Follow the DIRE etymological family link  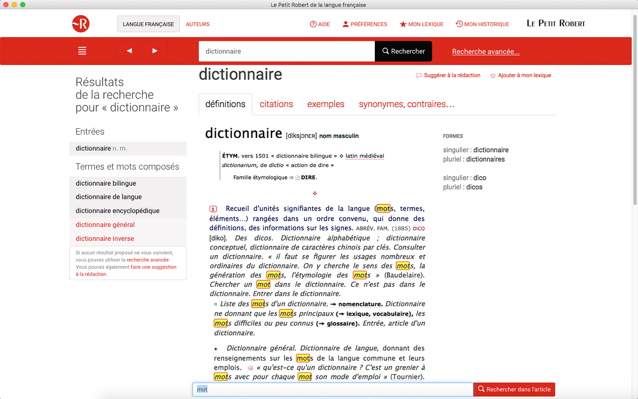coord(308,178)
